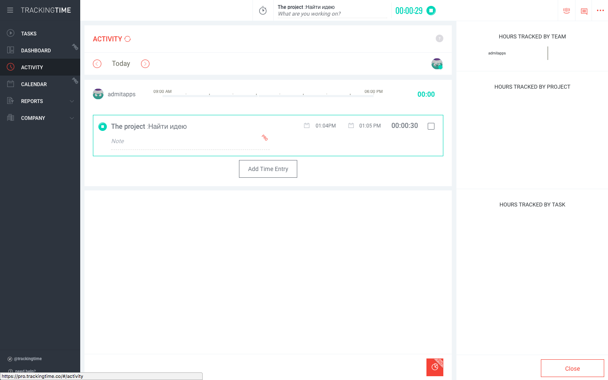Click the entry duration 00:00:30
The image size is (608, 380).
[x=404, y=126]
